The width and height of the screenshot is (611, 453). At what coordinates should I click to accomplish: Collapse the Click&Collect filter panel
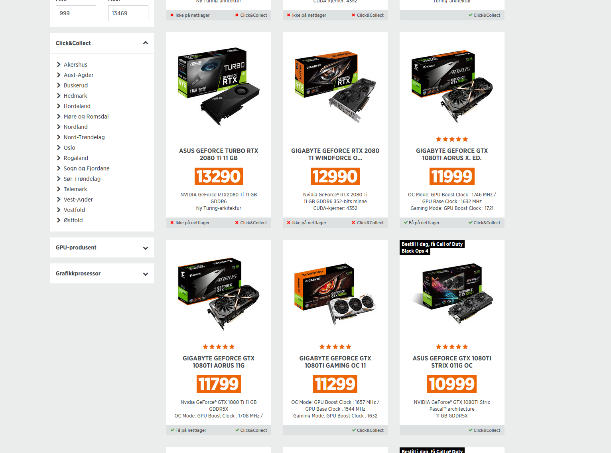click(x=146, y=43)
